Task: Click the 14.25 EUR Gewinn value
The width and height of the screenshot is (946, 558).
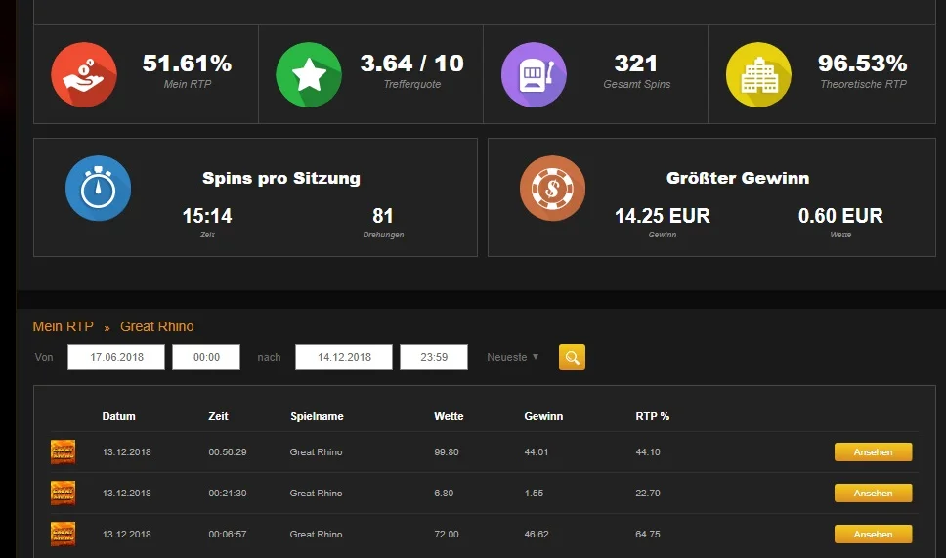Action: (663, 216)
